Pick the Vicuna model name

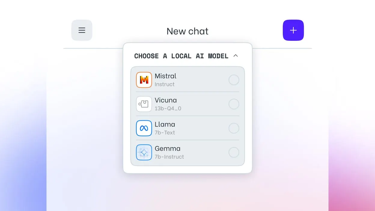(166, 100)
